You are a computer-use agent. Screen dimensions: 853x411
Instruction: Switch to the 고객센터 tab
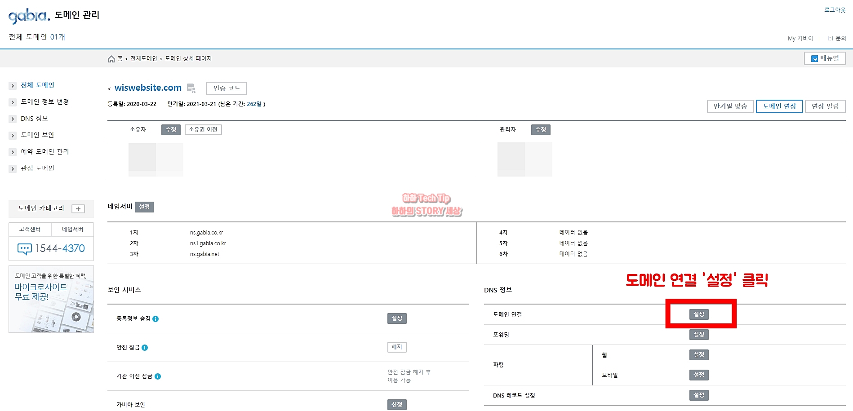tap(30, 230)
